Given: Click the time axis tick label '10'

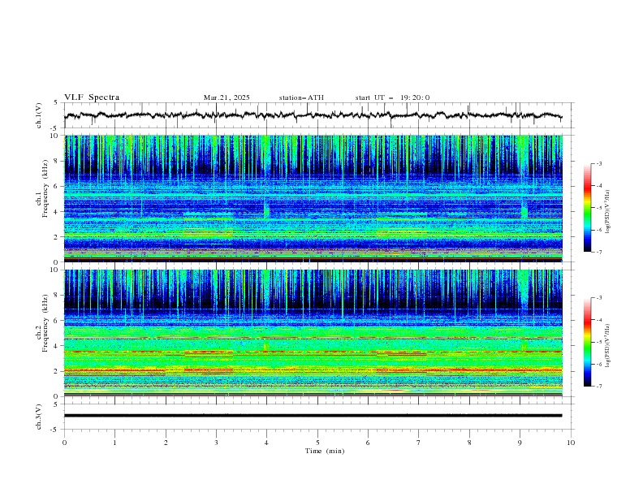Looking at the screenshot, I should pyautogui.click(x=571, y=443).
